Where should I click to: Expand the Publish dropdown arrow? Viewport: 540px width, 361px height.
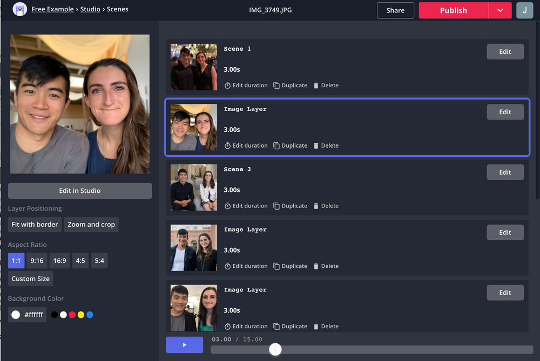coord(500,10)
